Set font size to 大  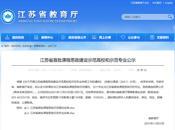point(138,70)
